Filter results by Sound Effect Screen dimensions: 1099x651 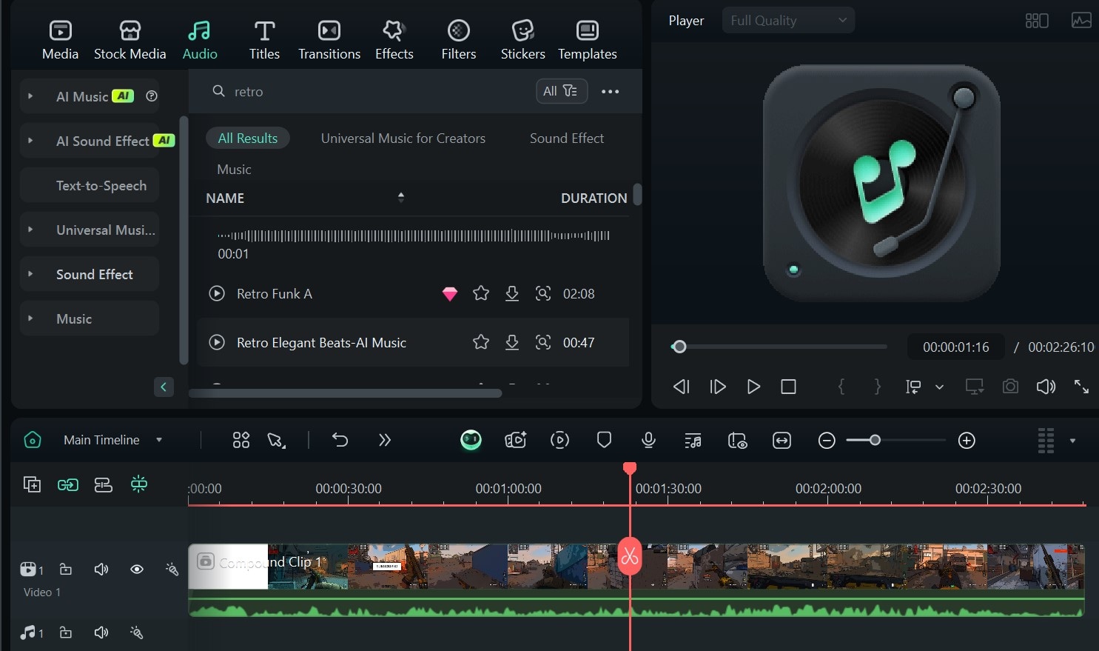coord(567,138)
